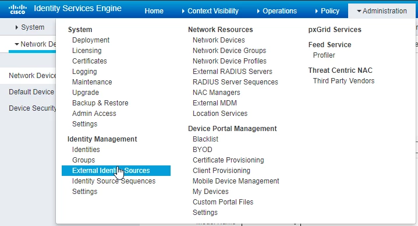
Task: Open the Device Security sidebar link
Action: pos(32,108)
